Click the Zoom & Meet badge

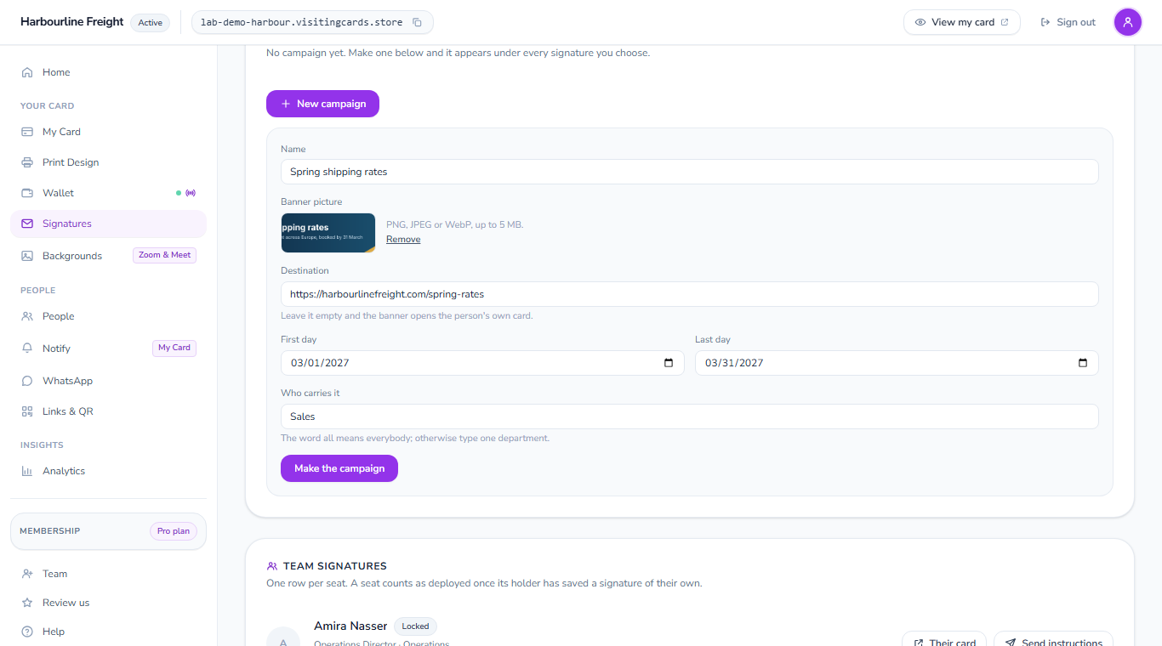[x=165, y=255]
